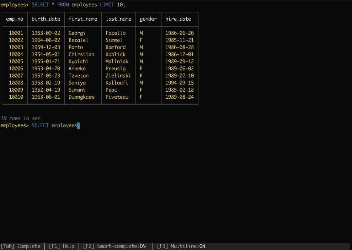
Task: Click first name Georgi
Action: [x=77, y=33]
